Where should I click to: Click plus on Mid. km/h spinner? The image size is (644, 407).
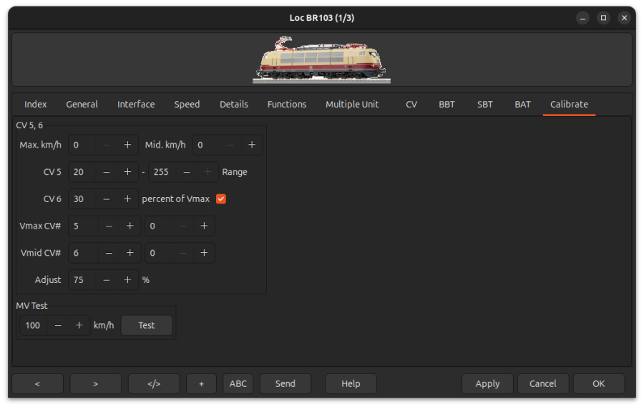point(252,145)
